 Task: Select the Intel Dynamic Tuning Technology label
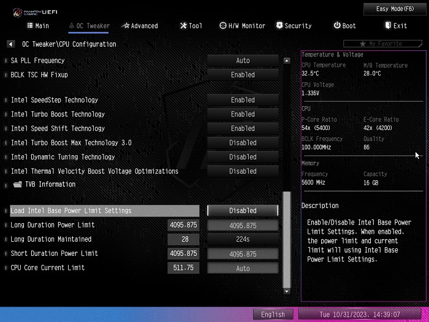coord(63,157)
